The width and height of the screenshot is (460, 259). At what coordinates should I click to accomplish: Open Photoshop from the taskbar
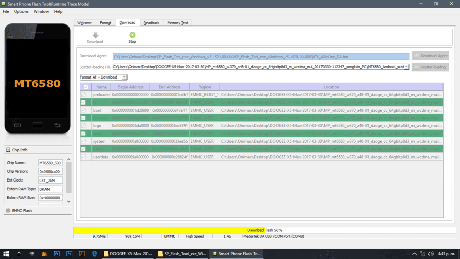tap(57, 254)
